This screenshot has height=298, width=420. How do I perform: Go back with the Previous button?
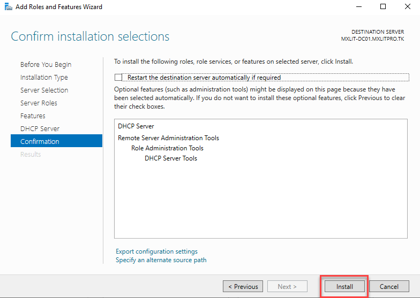tap(243, 286)
